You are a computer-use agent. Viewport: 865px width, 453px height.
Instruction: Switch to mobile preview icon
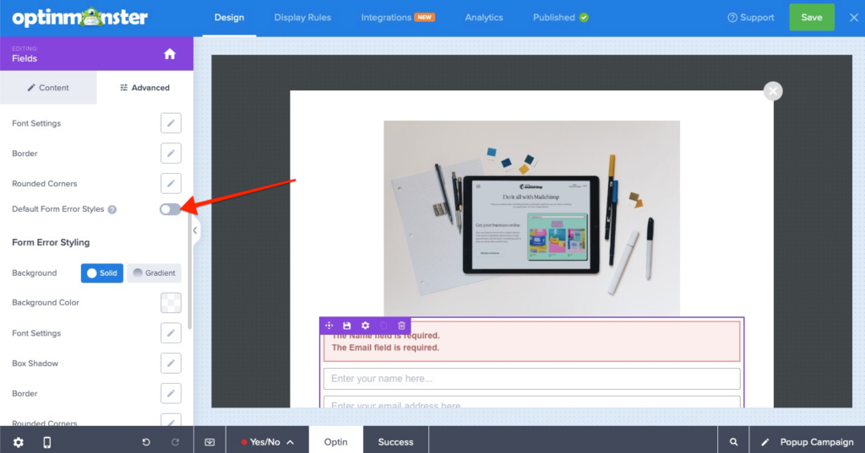pos(47,442)
